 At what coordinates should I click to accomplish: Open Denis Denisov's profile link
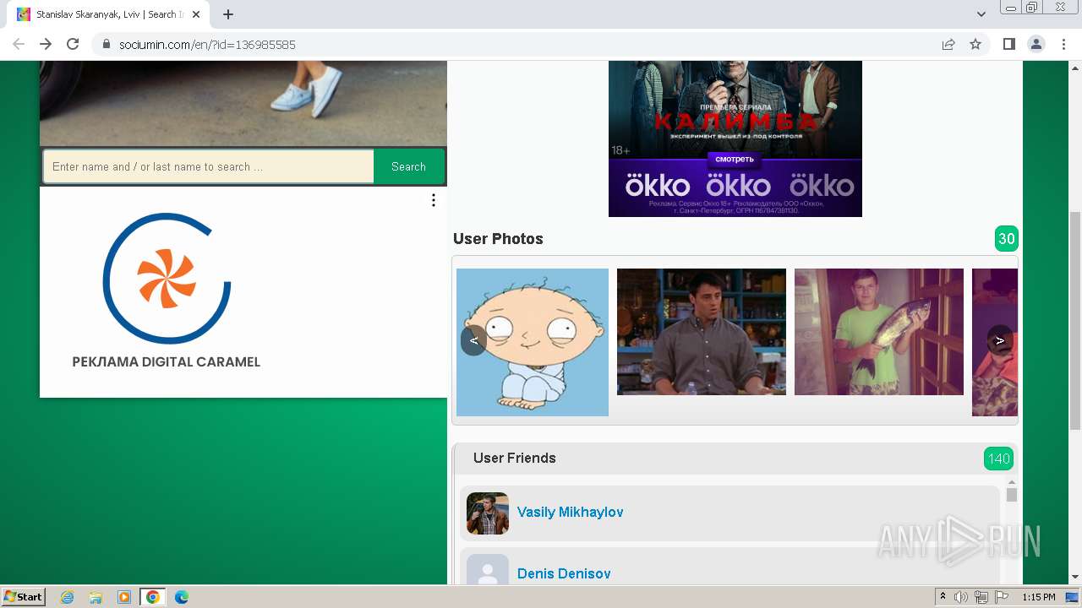point(564,574)
